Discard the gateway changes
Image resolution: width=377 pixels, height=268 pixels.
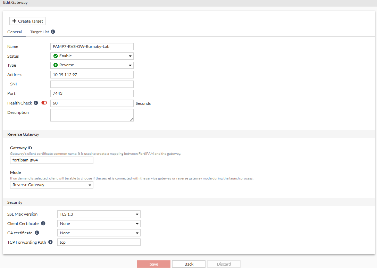click(224, 264)
